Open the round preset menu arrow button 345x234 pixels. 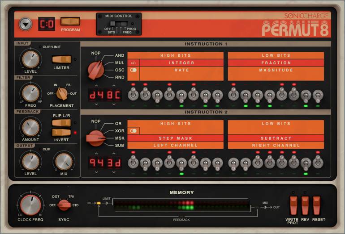(x=26, y=24)
